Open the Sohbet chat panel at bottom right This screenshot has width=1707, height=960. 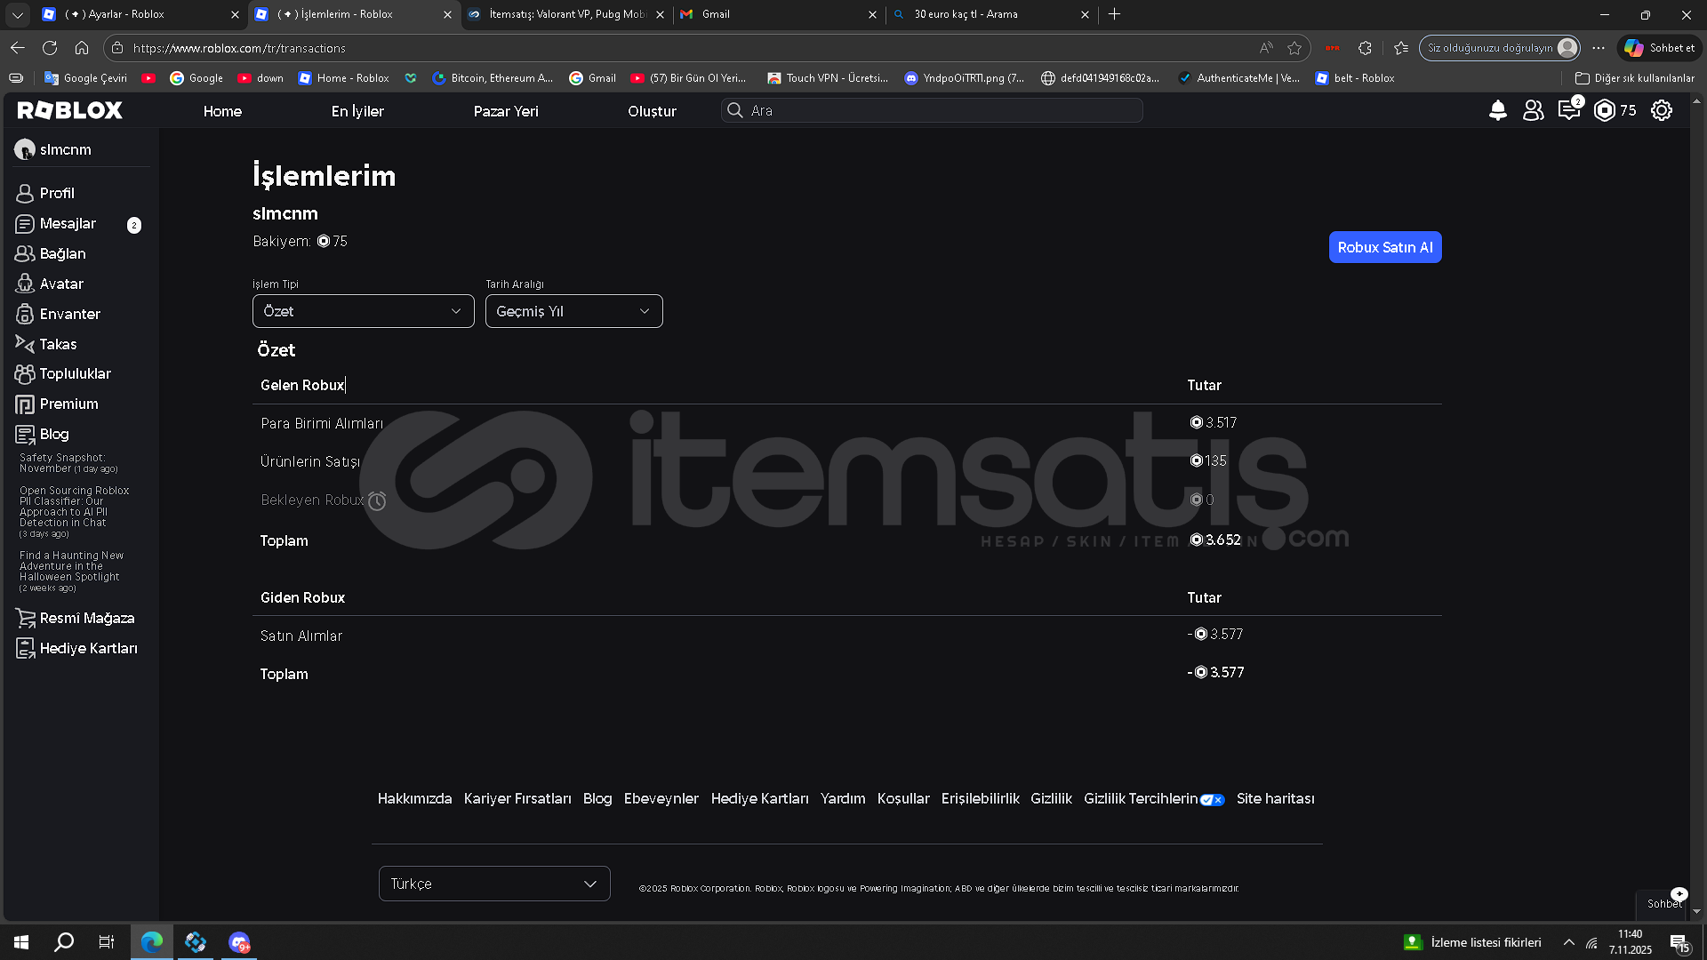[1663, 903]
